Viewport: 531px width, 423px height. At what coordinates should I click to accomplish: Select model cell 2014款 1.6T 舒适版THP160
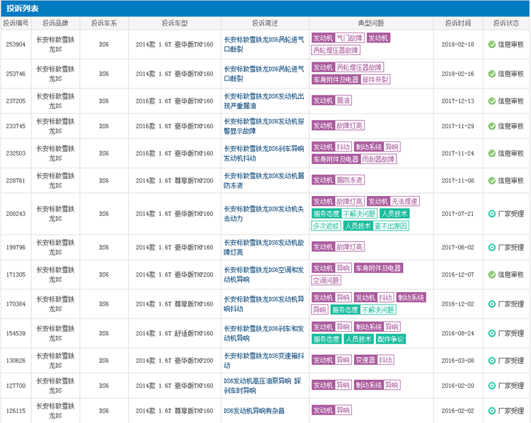pos(174,333)
